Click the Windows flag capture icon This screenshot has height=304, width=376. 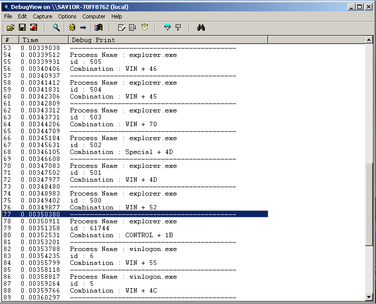tap(99, 28)
